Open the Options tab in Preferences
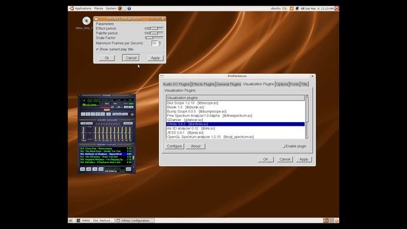Image resolution: width=407 pixels, height=229 pixels. pyautogui.click(x=282, y=84)
